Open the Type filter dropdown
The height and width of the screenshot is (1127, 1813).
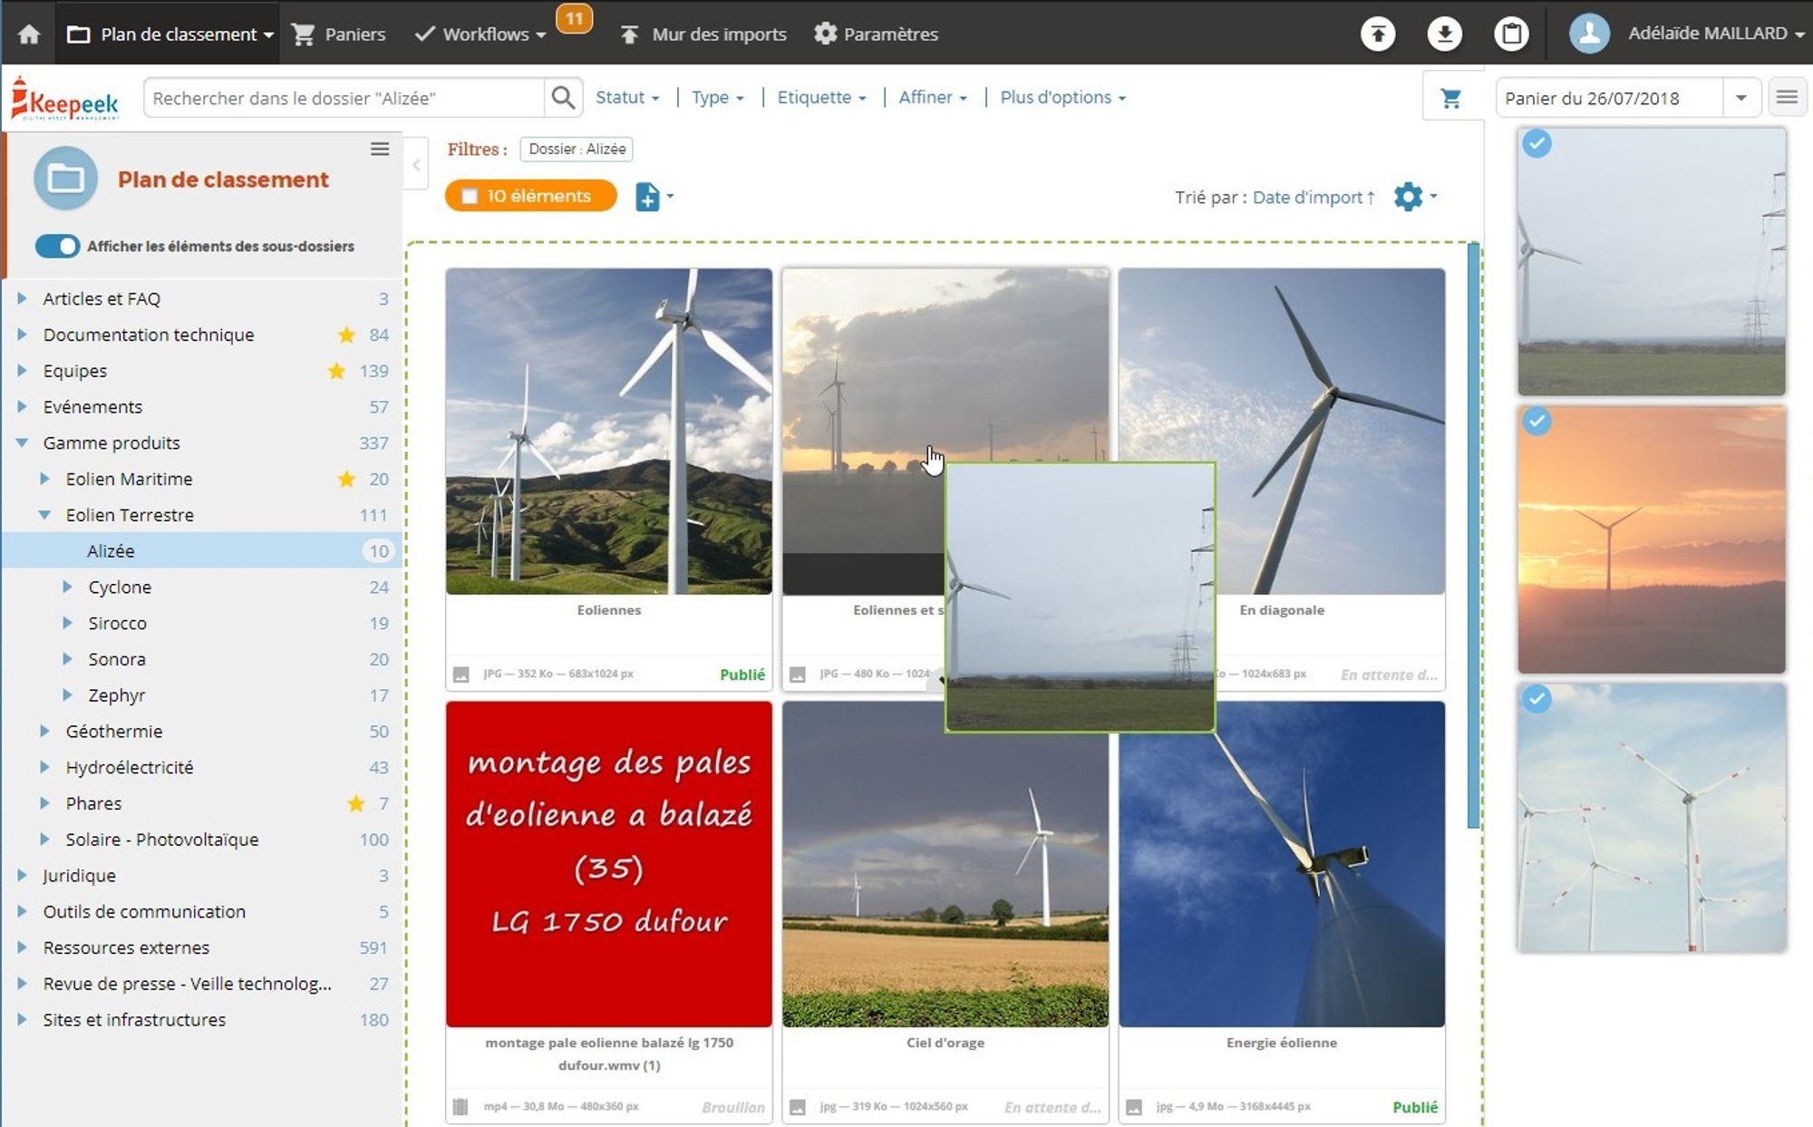[x=717, y=98]
